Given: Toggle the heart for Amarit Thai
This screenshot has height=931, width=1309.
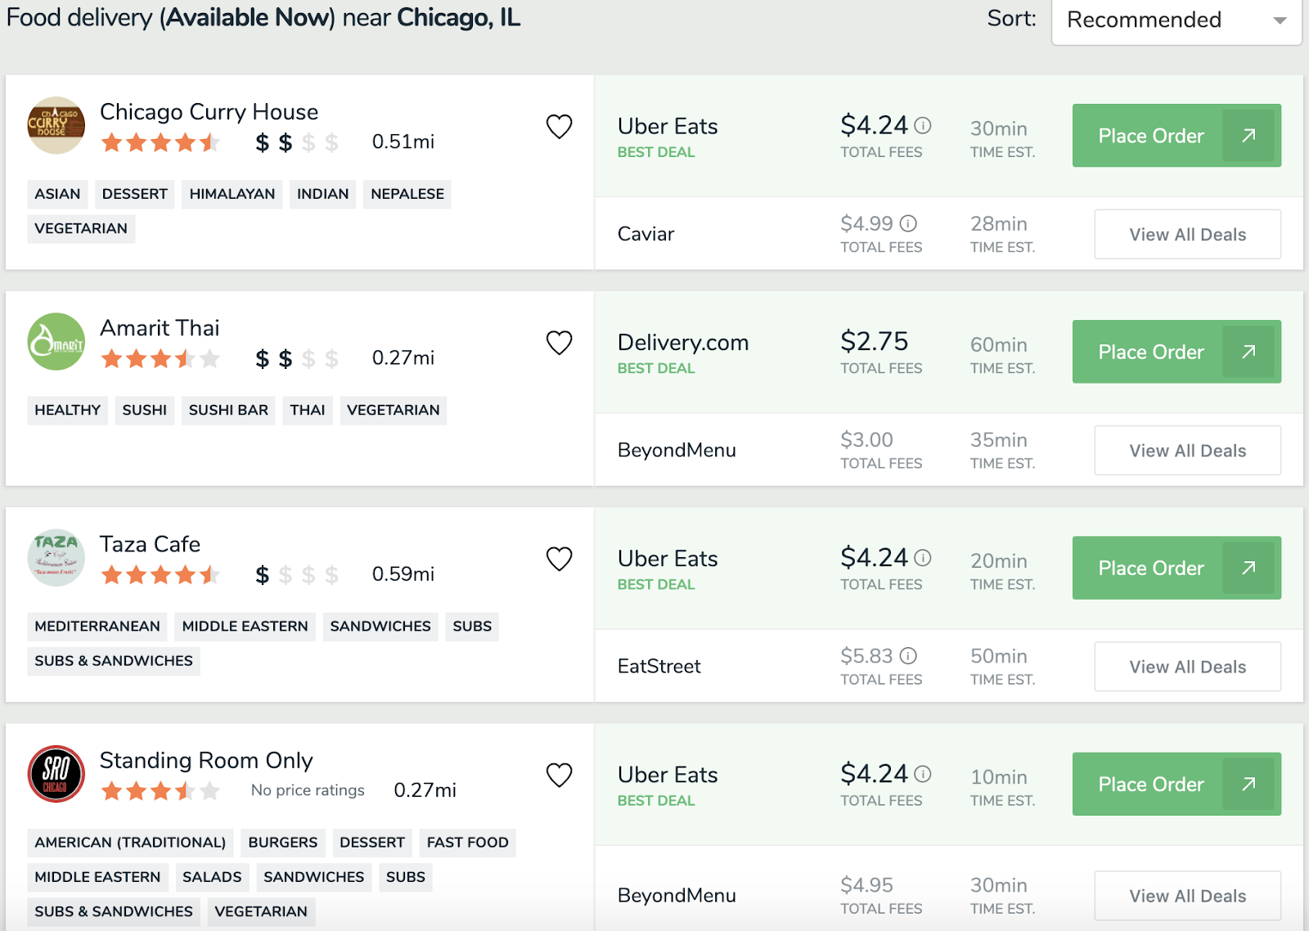Looking at the screenshot, I should [559, 343].
